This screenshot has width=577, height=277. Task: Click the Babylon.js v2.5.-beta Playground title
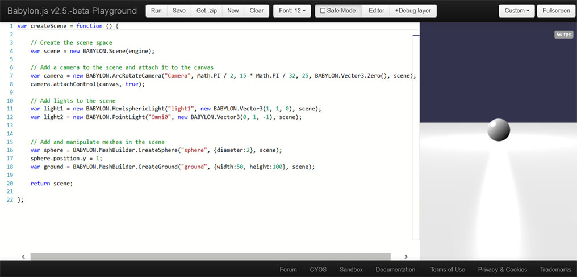72,11
